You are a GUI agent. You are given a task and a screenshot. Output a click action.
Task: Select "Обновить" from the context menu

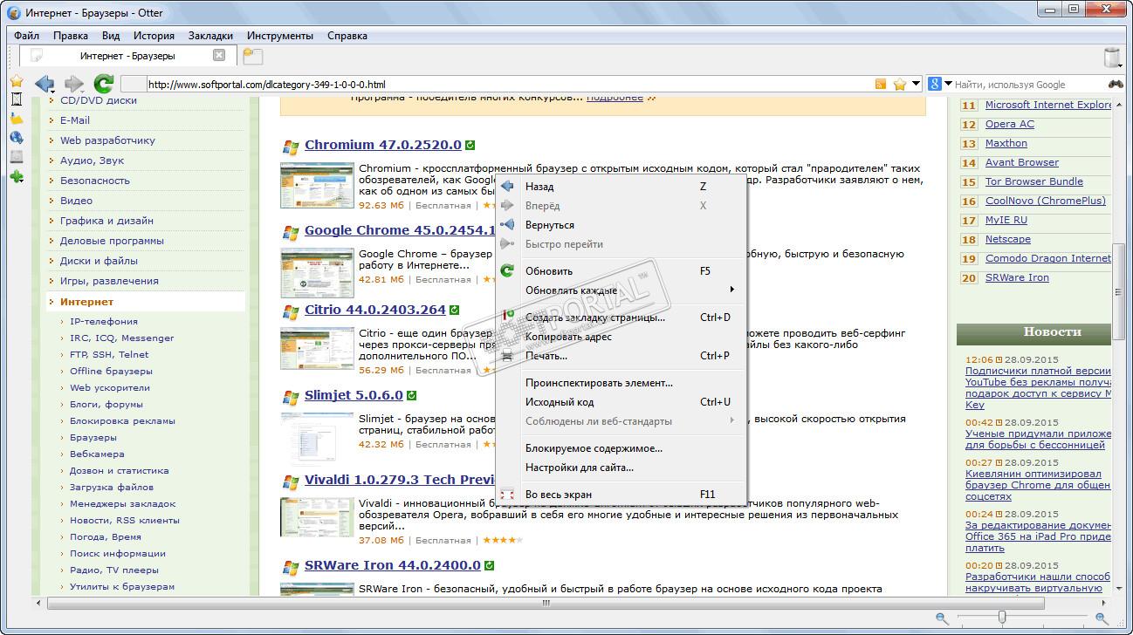621,271
